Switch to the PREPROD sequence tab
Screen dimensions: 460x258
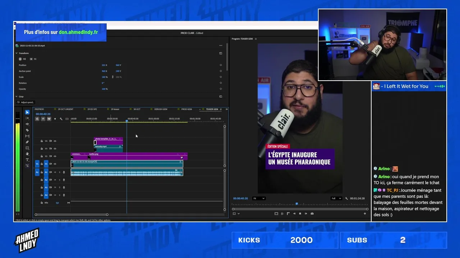[39, 109]
